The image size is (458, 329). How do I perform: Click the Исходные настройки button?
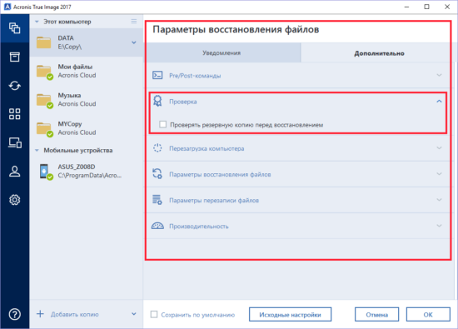pos(290,314)
